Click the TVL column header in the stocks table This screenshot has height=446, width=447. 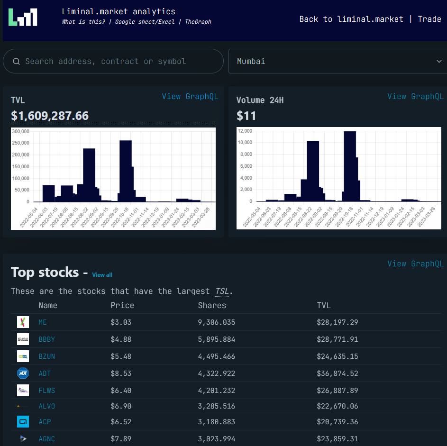click(x=324, y=306)
